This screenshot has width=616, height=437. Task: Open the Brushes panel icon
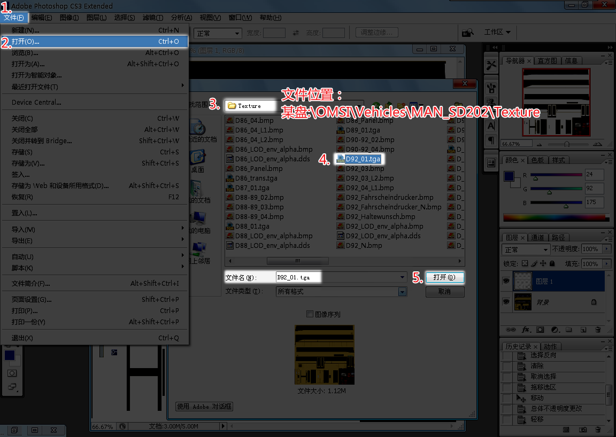pyautogui.click(x=491, y=88)
